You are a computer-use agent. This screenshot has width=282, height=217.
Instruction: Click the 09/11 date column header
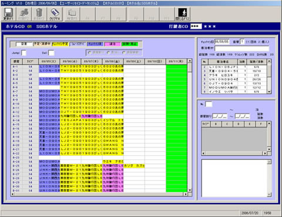click(x=176, y=62)
